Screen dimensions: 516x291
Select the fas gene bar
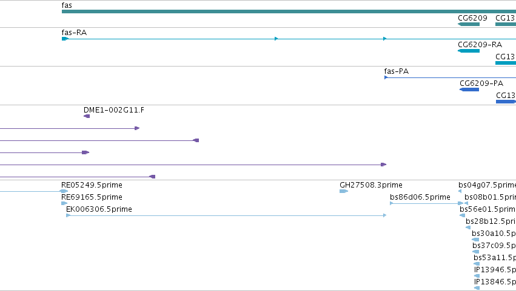289,11
